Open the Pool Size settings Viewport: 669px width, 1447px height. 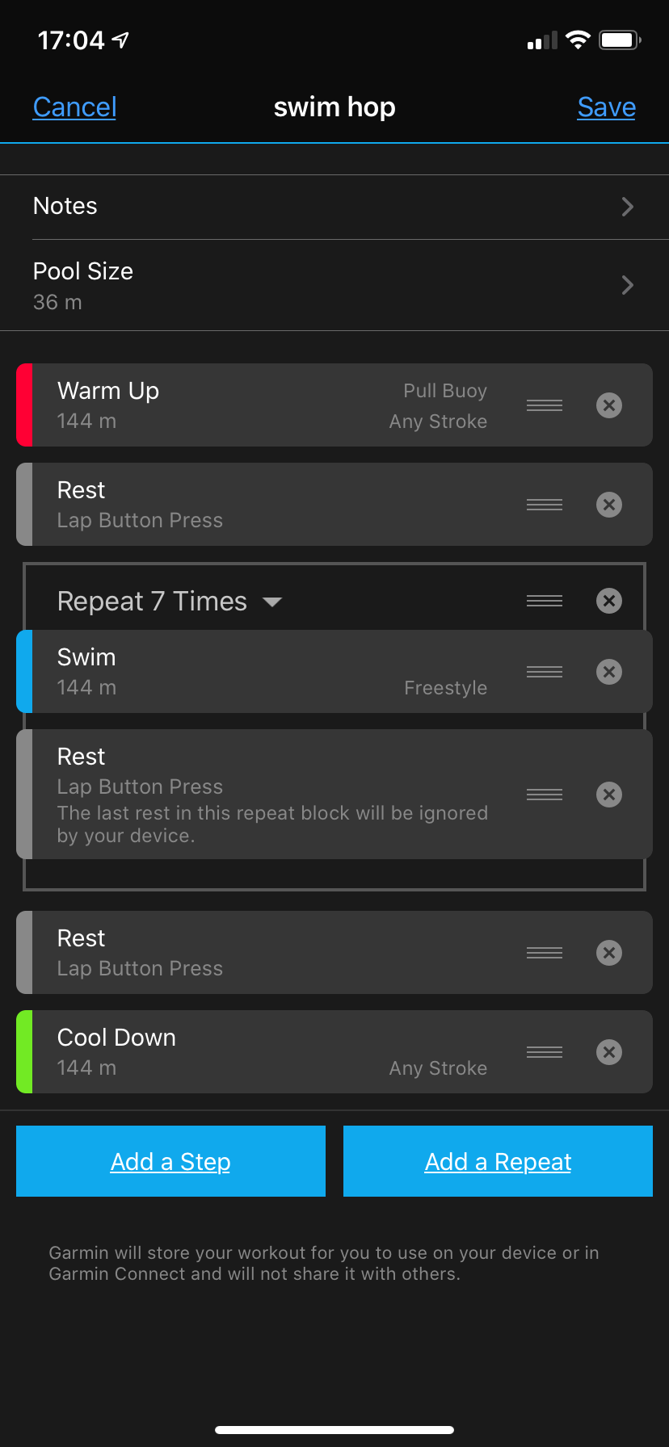(334, 285)
